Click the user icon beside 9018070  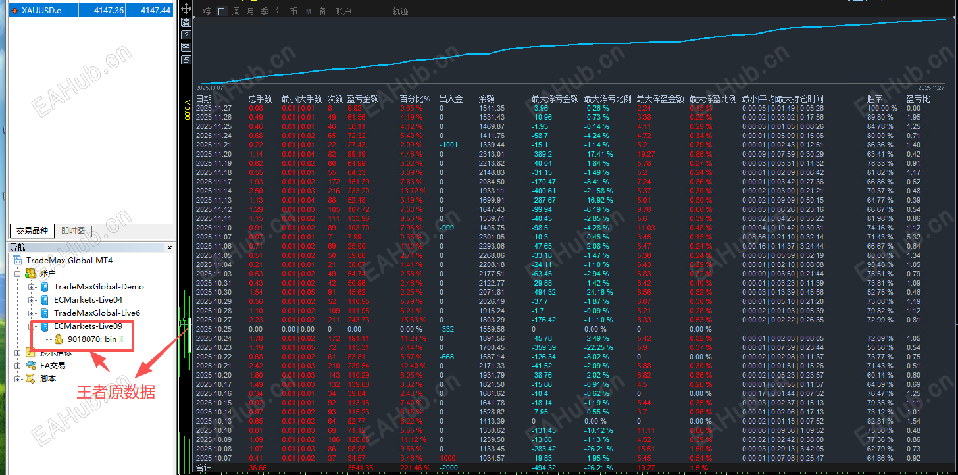(x=59, y=339)
